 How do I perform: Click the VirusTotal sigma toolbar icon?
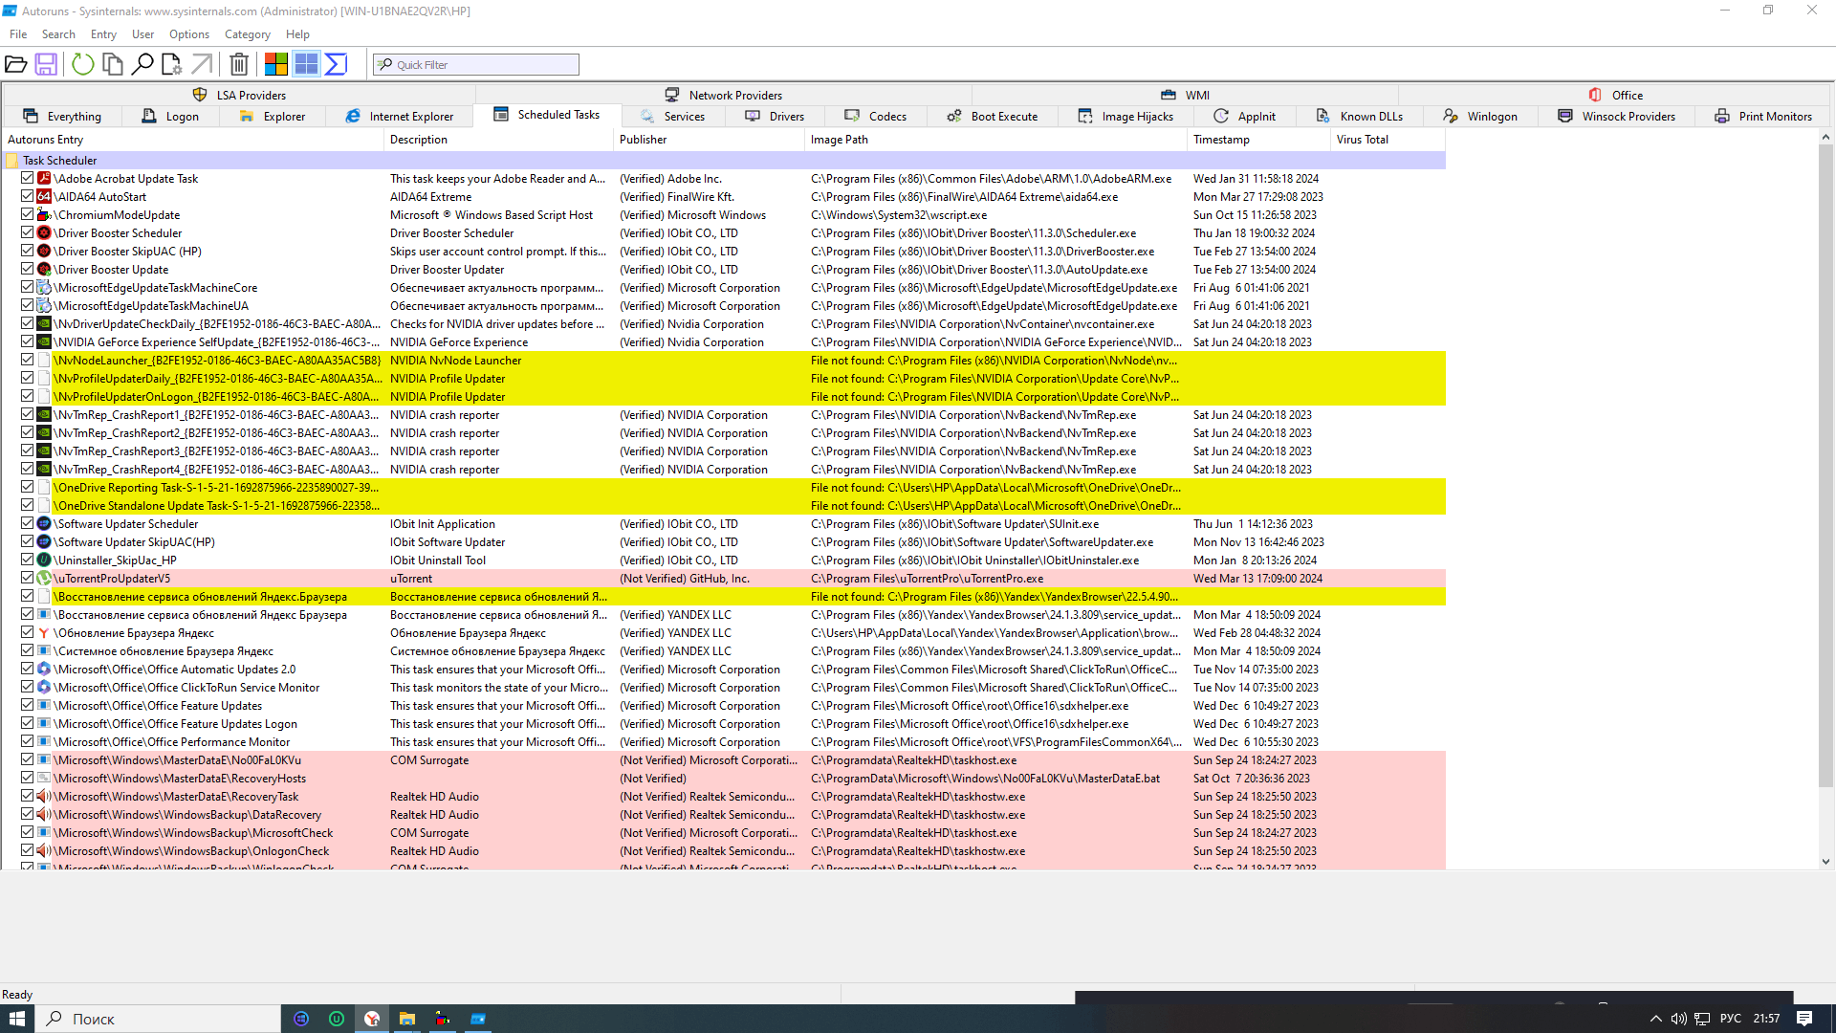(336, 64)
